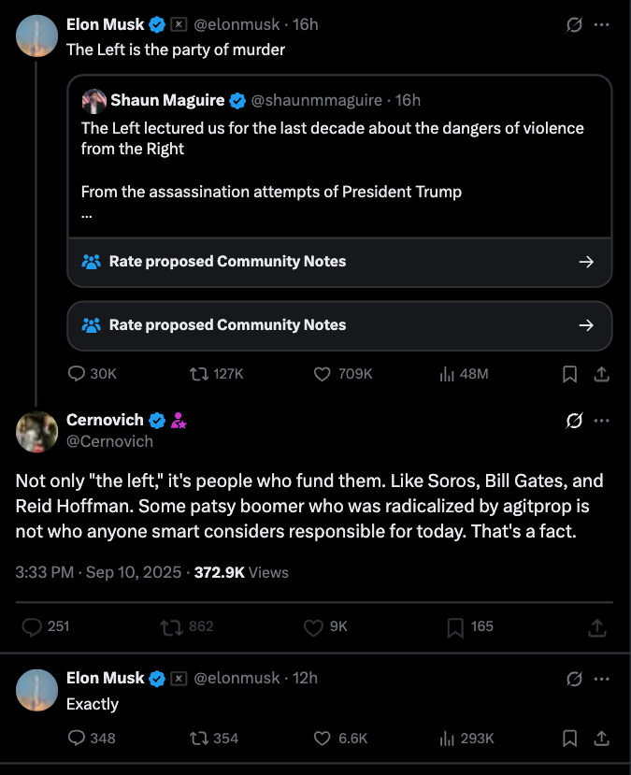Open Grok icon on Cernovich's post
631x775 pixels.
(575, 422)
